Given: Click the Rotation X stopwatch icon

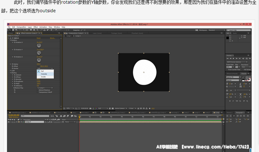Looking at the screenshot, I should (x=15, y=42).
